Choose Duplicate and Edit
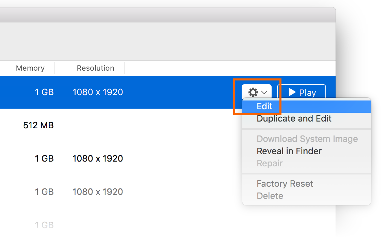Viewport: 388px width, 239px height. (294, 118)
